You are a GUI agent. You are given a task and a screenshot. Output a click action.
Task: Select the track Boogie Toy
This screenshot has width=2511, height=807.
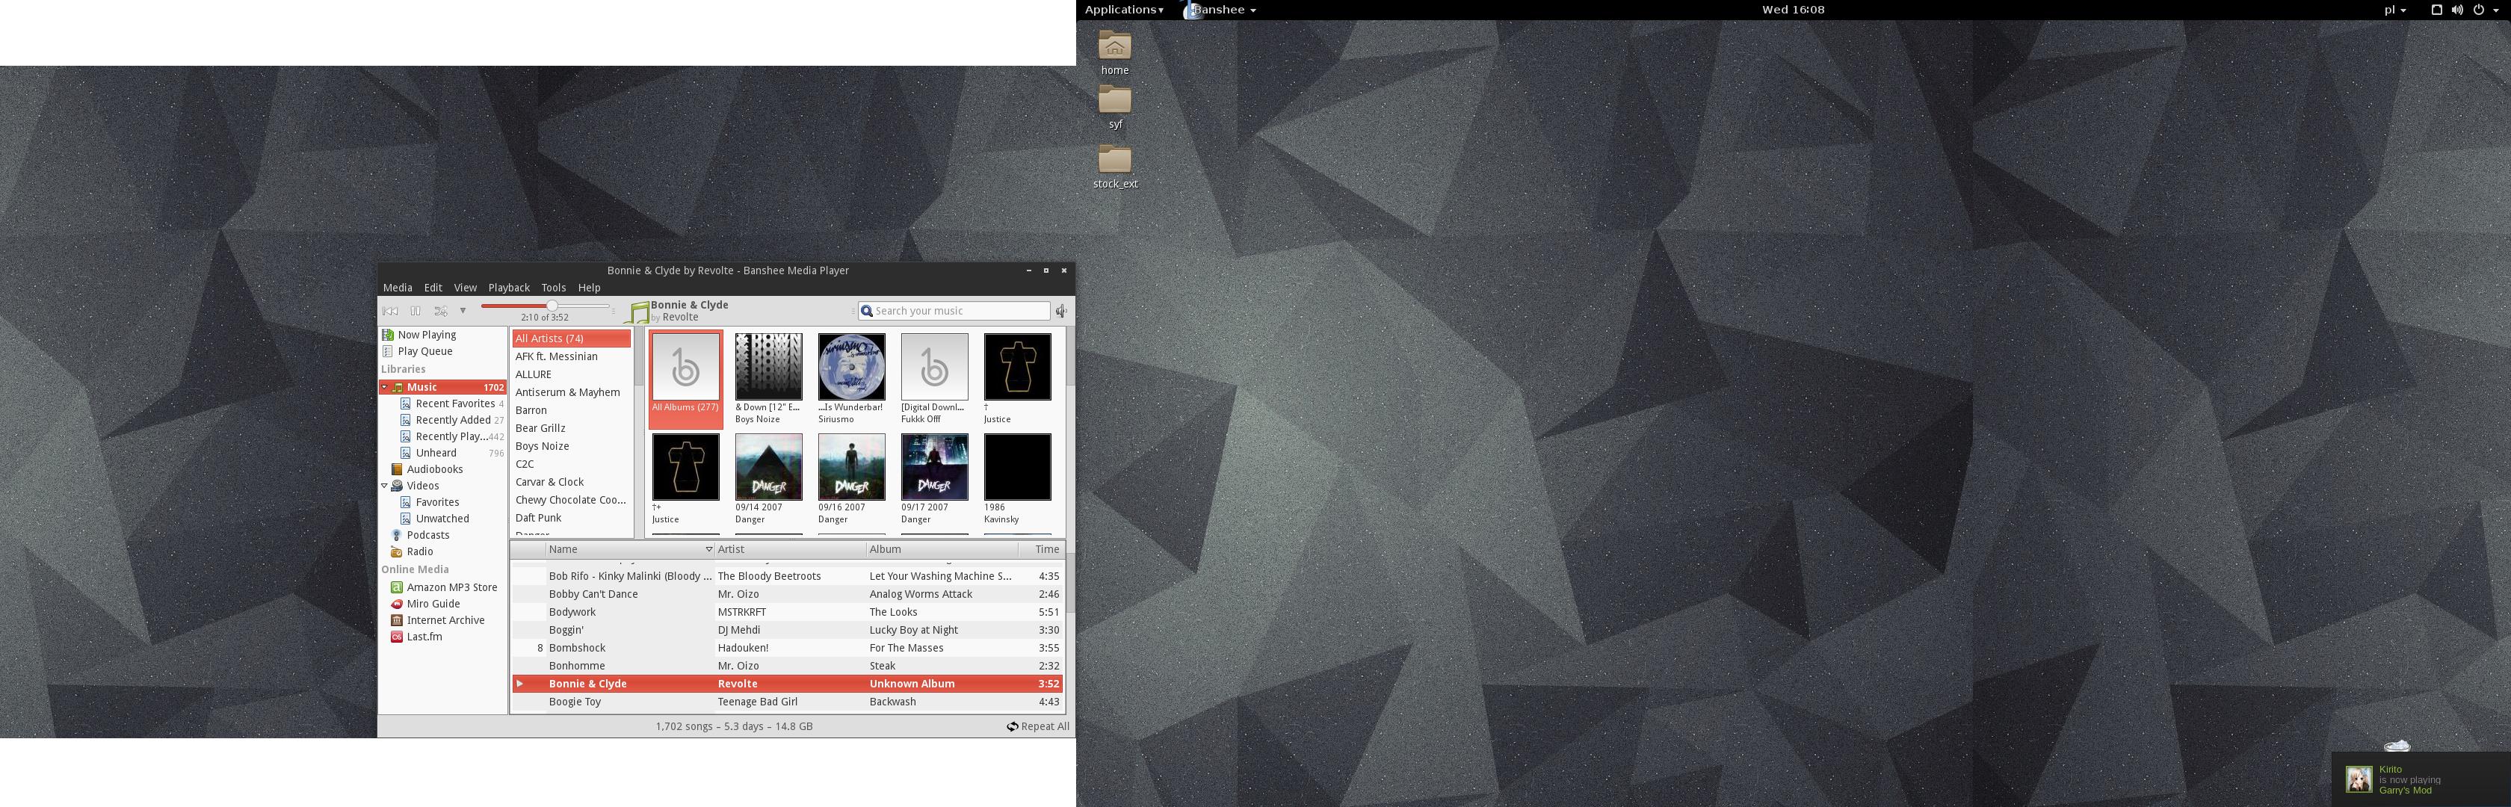coord(787,702)
